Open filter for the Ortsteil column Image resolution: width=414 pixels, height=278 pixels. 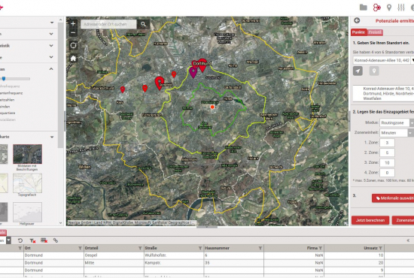pos(140,248)
